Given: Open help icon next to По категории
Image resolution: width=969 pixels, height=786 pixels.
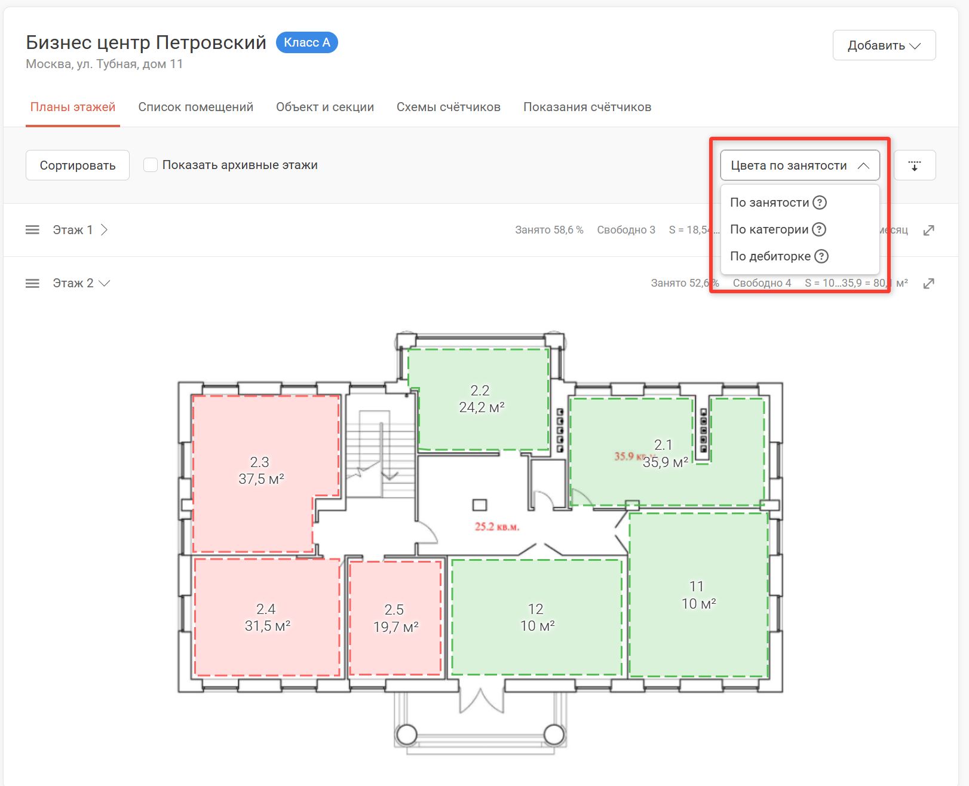Looking at the screenshot, I should pyautogui.click(x=819, y=229).
